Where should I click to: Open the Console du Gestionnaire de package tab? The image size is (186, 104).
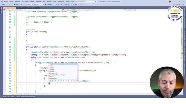[x=26, y=96]
